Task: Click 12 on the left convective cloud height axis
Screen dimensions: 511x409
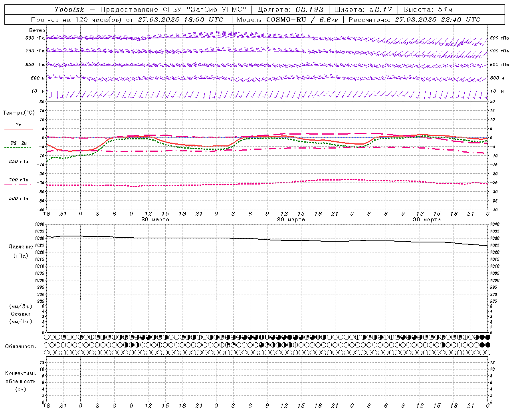Action: [42, 362]
